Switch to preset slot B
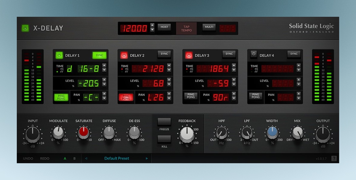This screenshot has height=180, width=356. 74,158
